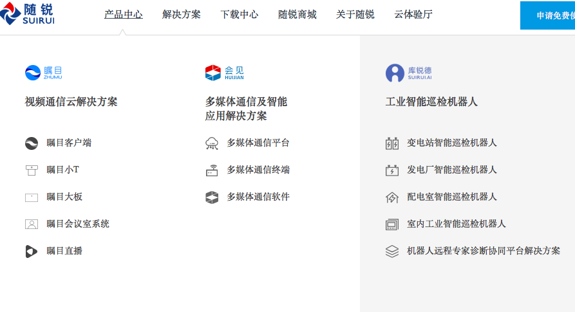Click the 瞩目客户端 icon

pyautogui.click(x=32, y=143)
